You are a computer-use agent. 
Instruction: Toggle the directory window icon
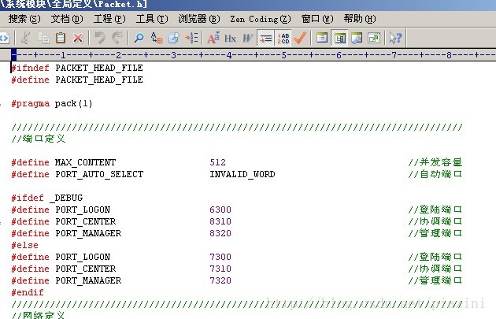pos(340,39)
